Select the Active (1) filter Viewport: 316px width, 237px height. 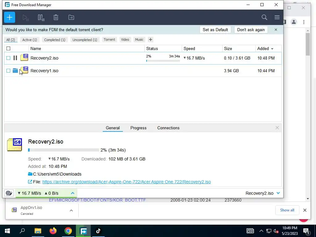(30, 40)
